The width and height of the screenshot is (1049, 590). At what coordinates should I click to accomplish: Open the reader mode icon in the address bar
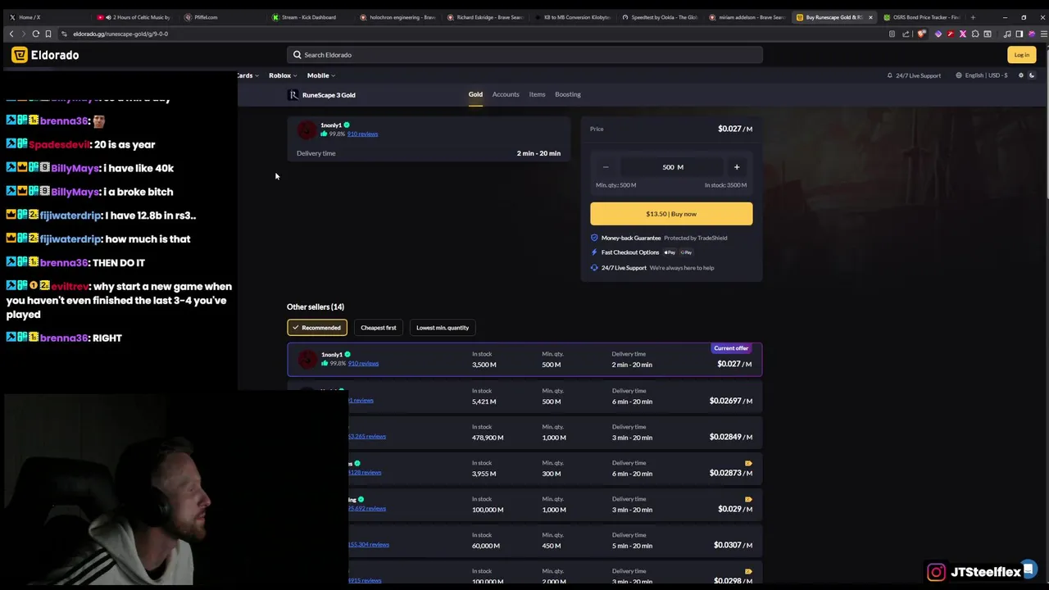pos(892,34)
